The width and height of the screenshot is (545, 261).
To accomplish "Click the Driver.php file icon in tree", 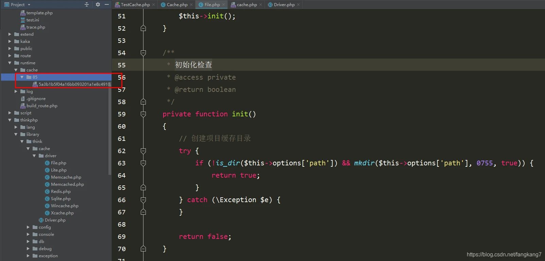I will point(41,220).
